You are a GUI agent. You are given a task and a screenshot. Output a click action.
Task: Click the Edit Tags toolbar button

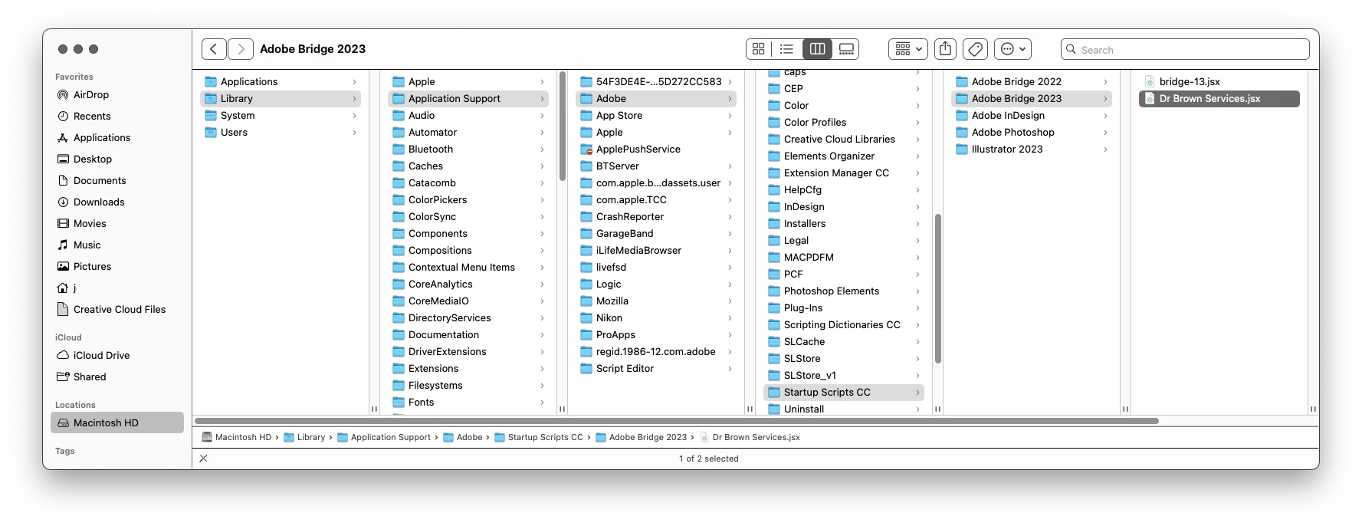975,49
